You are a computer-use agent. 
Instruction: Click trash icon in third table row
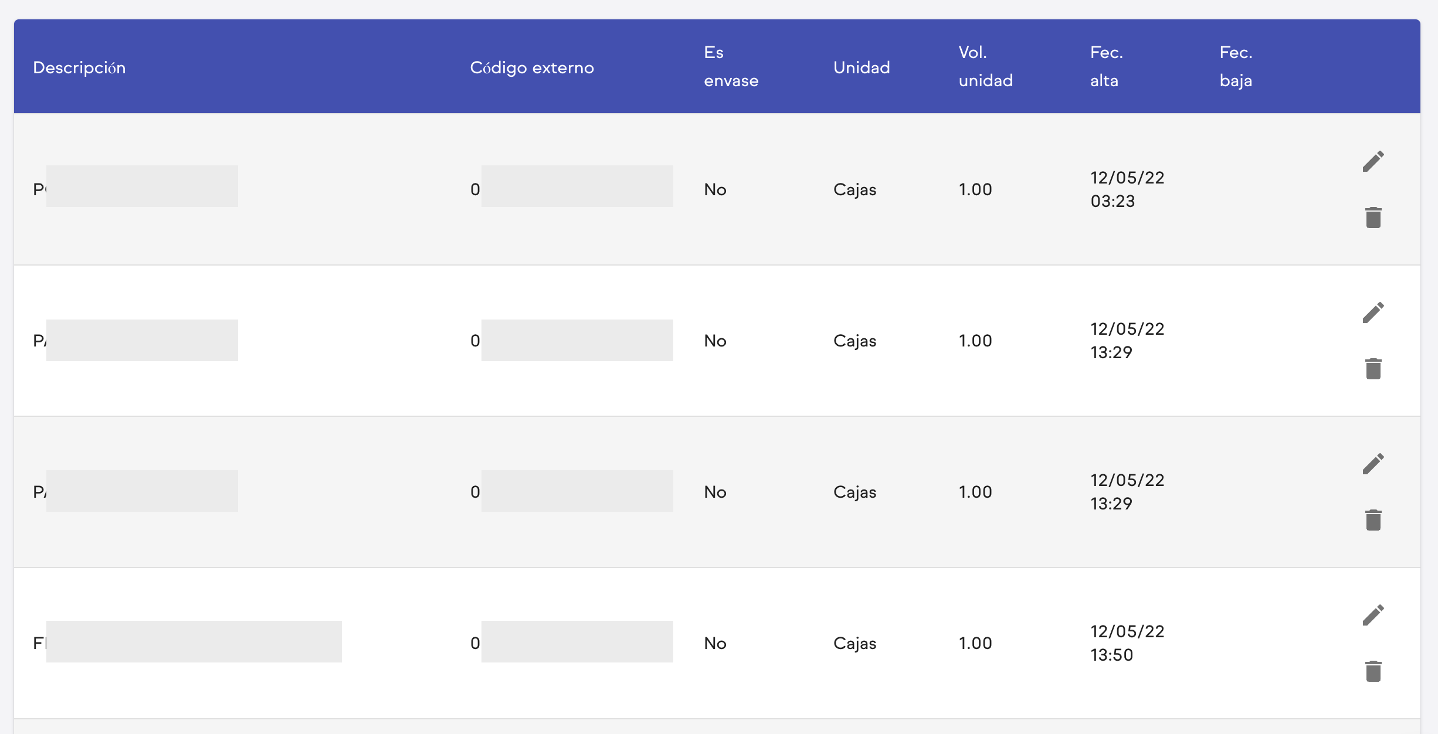pos(1373,520)
